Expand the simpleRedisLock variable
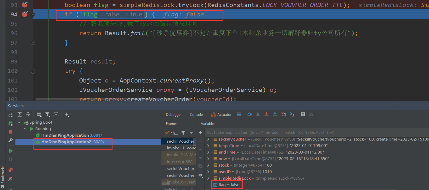Viewport: 429px width, 190px height. (208, 178)
